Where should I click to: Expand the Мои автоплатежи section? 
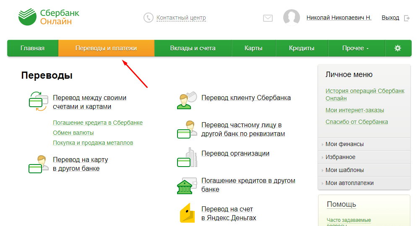tap(349, 183)
